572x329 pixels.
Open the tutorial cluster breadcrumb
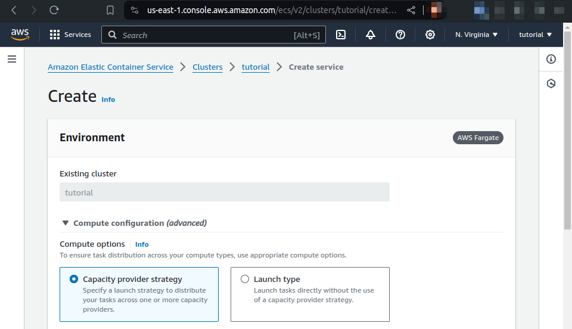click(256, 67)
